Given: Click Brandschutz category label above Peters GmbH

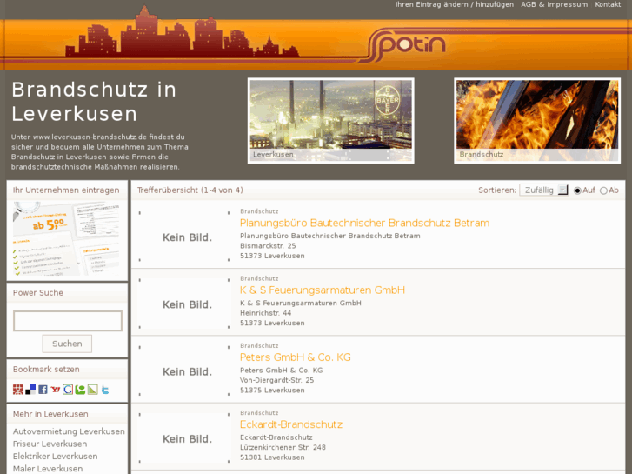Looking at the screenshot, I should (259, 346).
